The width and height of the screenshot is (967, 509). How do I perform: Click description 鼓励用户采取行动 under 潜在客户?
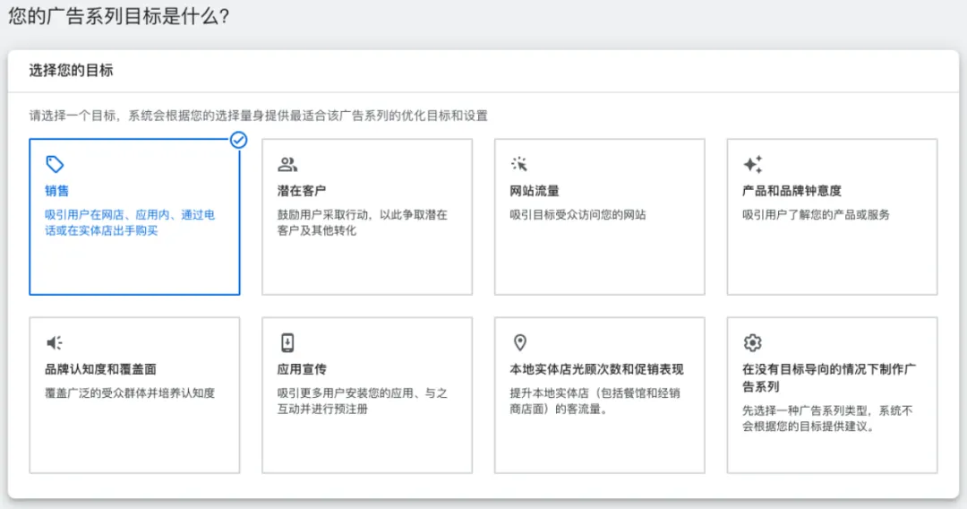[362, 223]
